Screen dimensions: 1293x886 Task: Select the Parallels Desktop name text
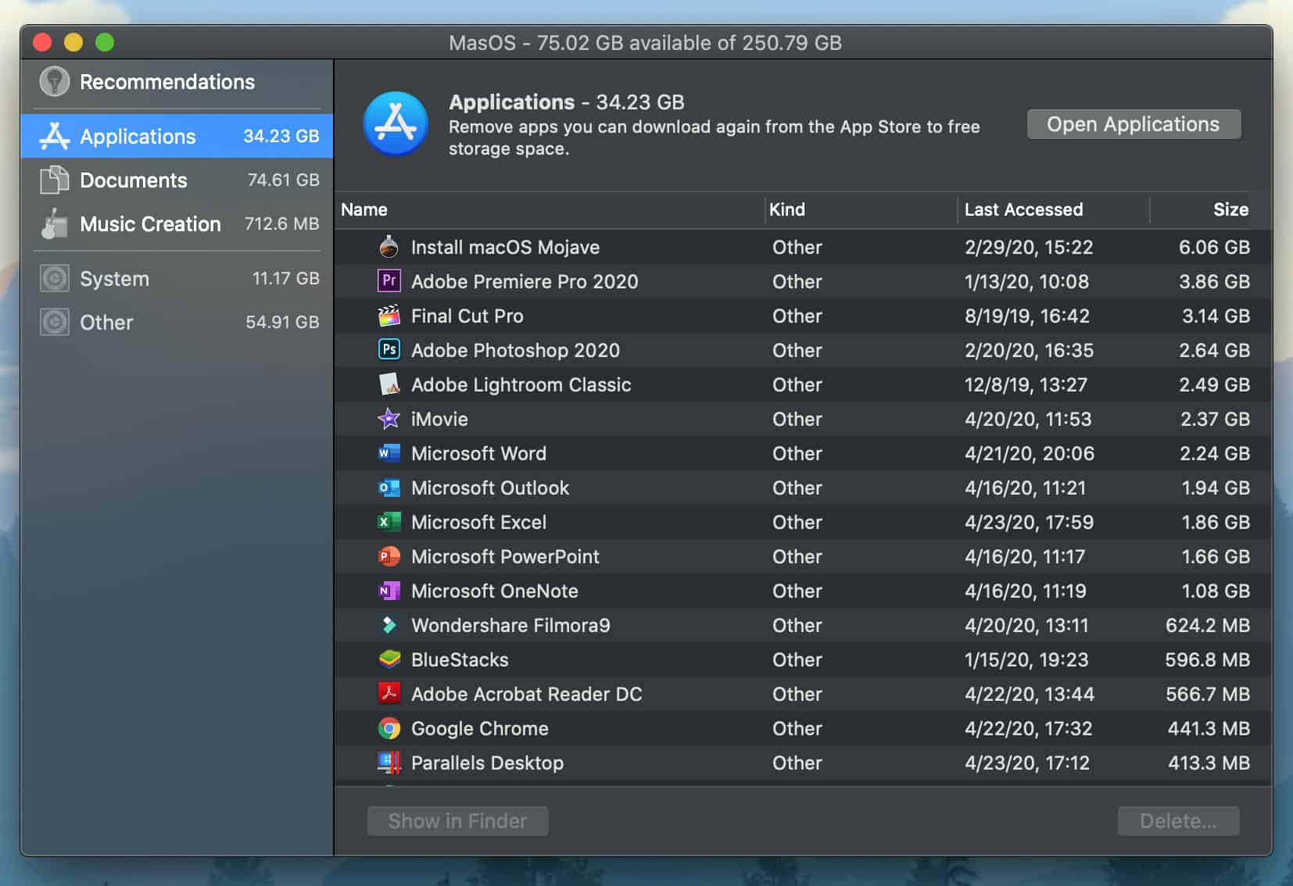(x=487, y=763)
